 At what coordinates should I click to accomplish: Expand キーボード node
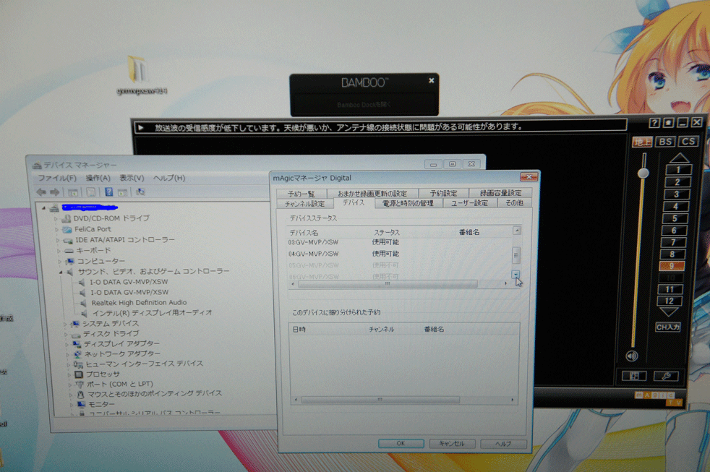pyautogui.click(x=59, y=251)
